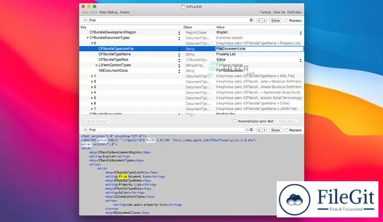
Task: Open the lower search options magnifier icon
Action: [x=85, y=130]
